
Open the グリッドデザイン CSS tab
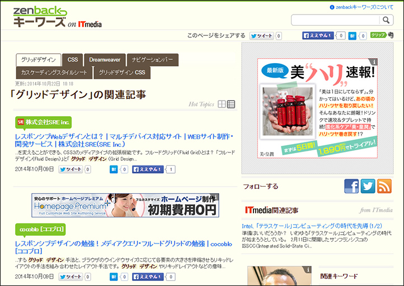click(122, 73)
